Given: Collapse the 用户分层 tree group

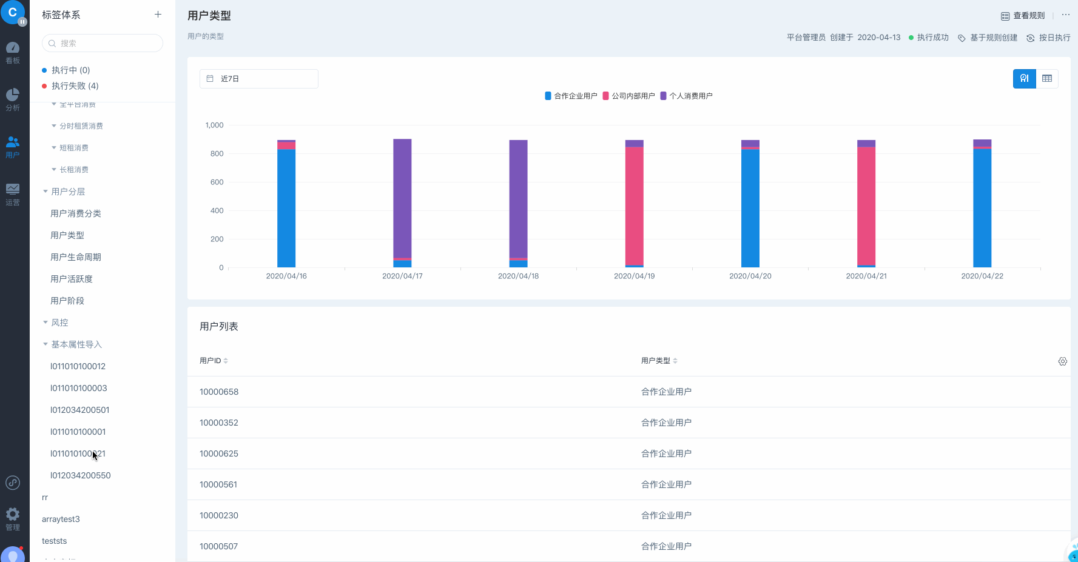Looking at the screenshot, I should [45, 192].
